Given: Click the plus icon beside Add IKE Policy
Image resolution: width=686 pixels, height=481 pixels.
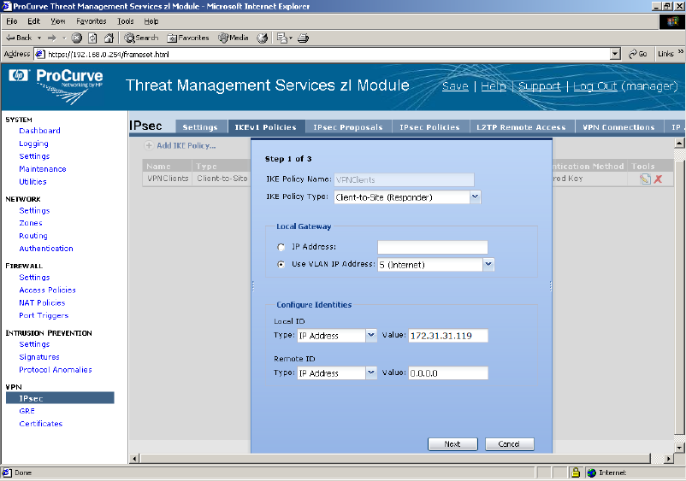Looking at the screenshot, I should point(149,145).
